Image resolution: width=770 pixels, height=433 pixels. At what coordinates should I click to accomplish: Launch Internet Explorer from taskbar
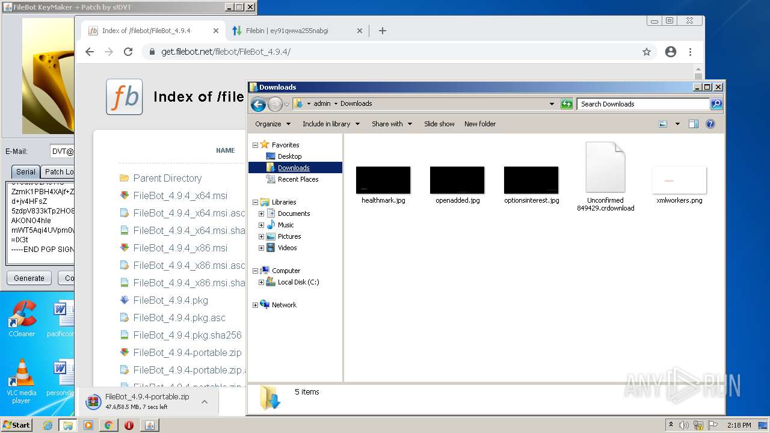(x=48, y=425)
